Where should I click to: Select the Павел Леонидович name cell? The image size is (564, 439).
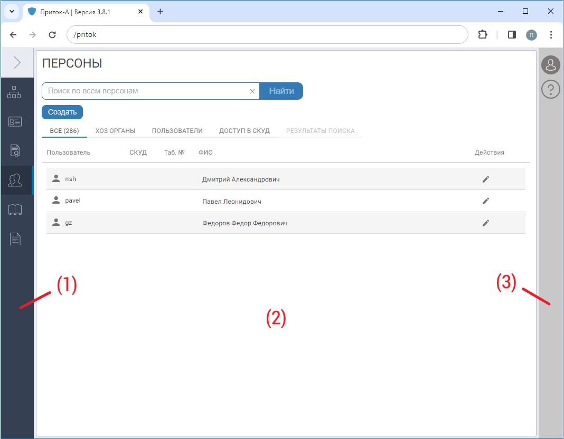point(232,202)
